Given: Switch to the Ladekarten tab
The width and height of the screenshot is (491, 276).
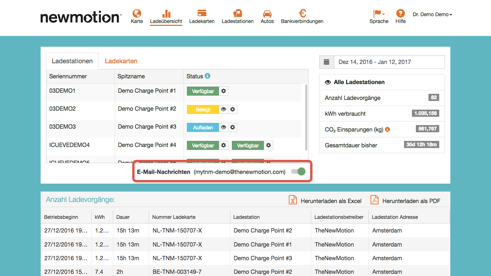Looking at the screenshot, I should point(121,61).
